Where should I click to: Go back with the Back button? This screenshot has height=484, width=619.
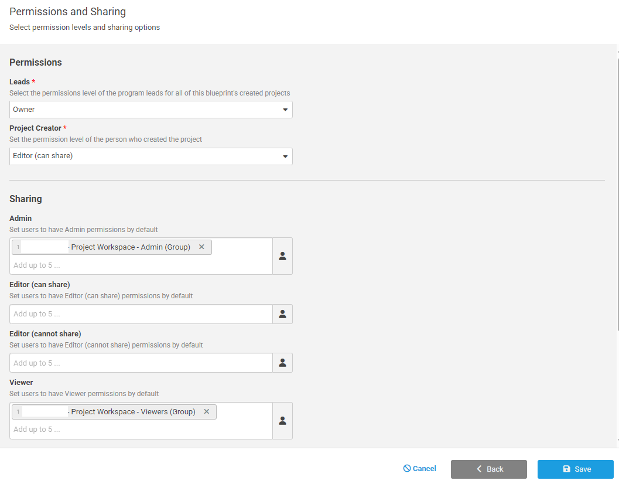click(488, 469)
